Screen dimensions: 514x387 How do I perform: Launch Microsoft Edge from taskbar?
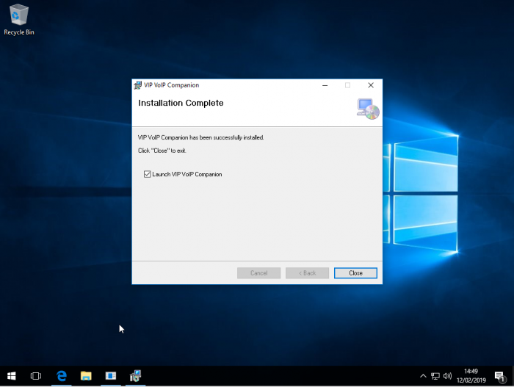61,376
